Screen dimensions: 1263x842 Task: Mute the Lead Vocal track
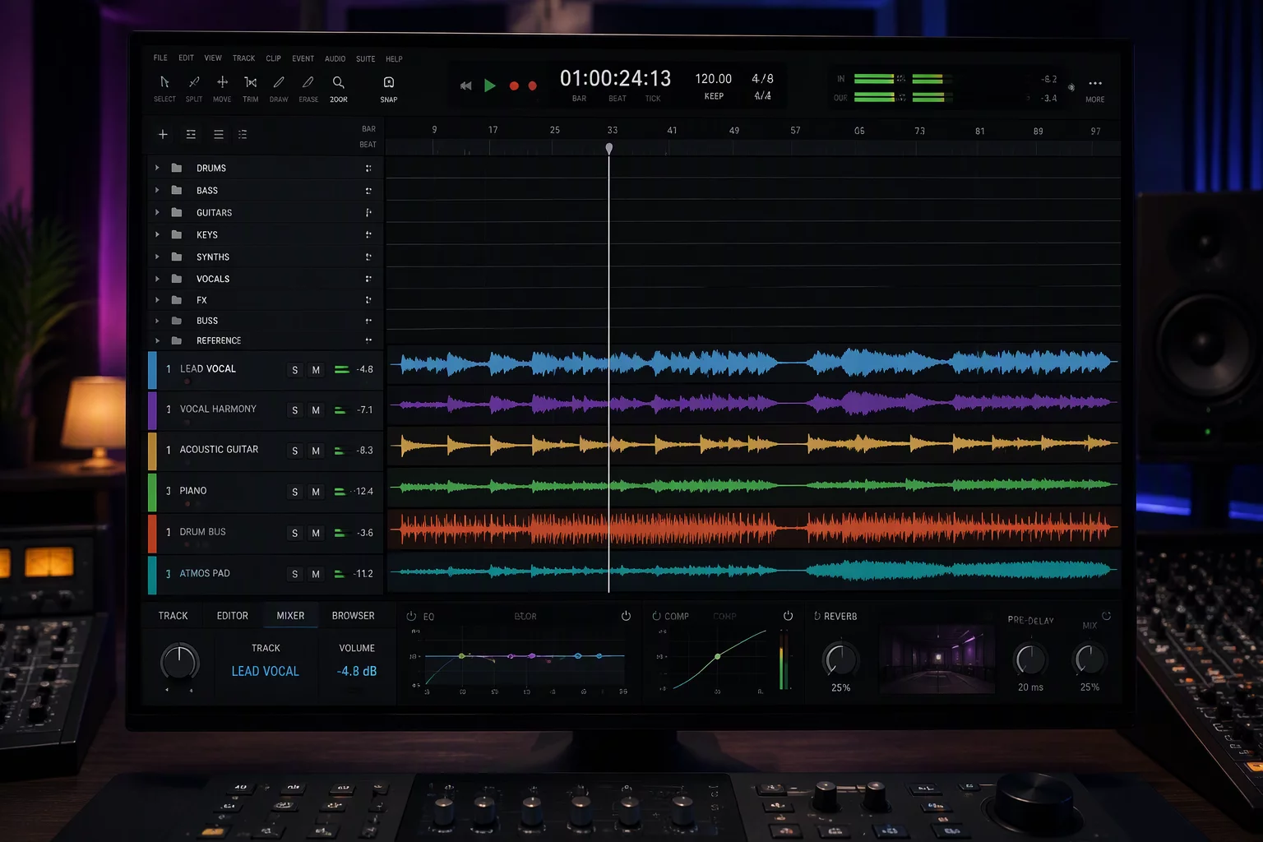316,370
